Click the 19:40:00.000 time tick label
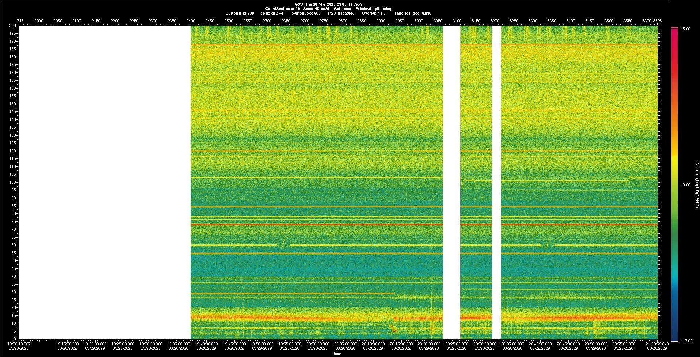Screen dimensions: 700x357 [206, 344]
